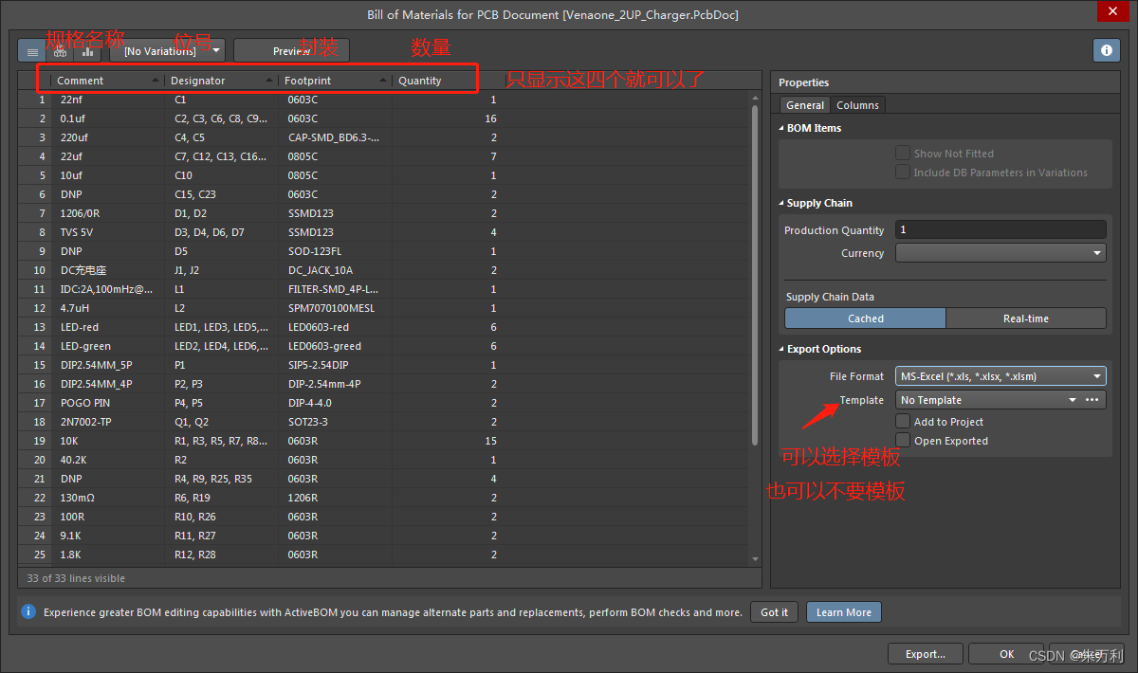Viewport: 1138px width, 673px height.
Task: Click the Export... button
Action: pyautogui.click(x=925, y=654)
